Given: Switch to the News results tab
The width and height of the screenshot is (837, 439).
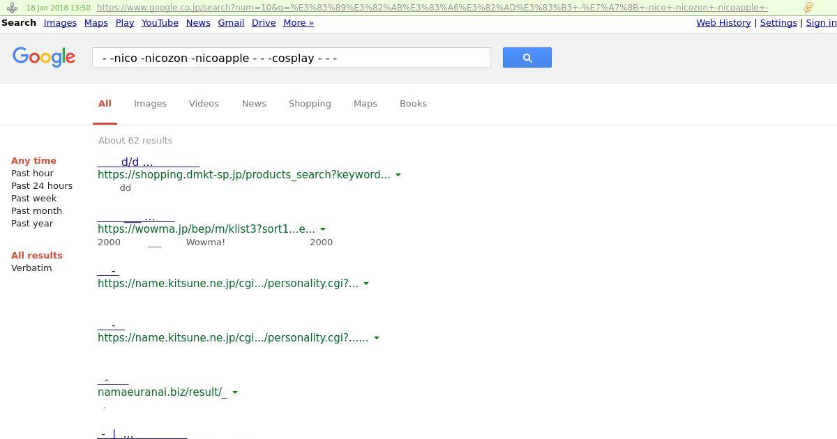Looking at the screenshot, I should point(254,104).
